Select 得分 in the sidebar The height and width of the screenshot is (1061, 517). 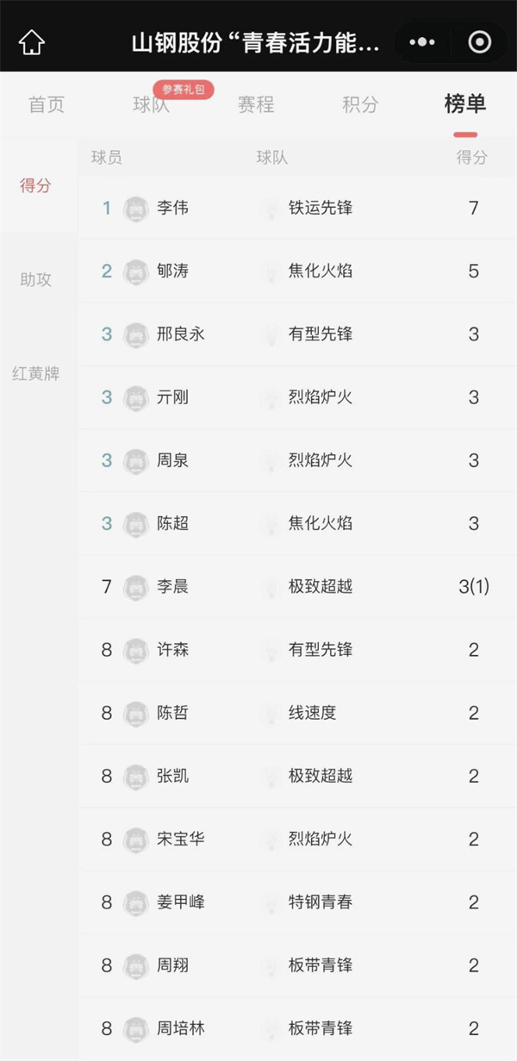36,185
